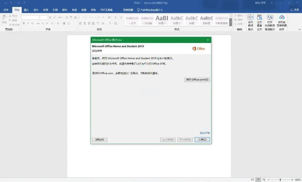Apply the 标题 2 heading style
302x182 pixels.
(177, 20)
